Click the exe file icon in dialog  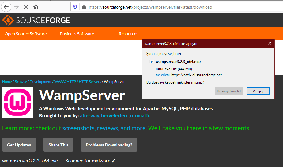point(151,61)
